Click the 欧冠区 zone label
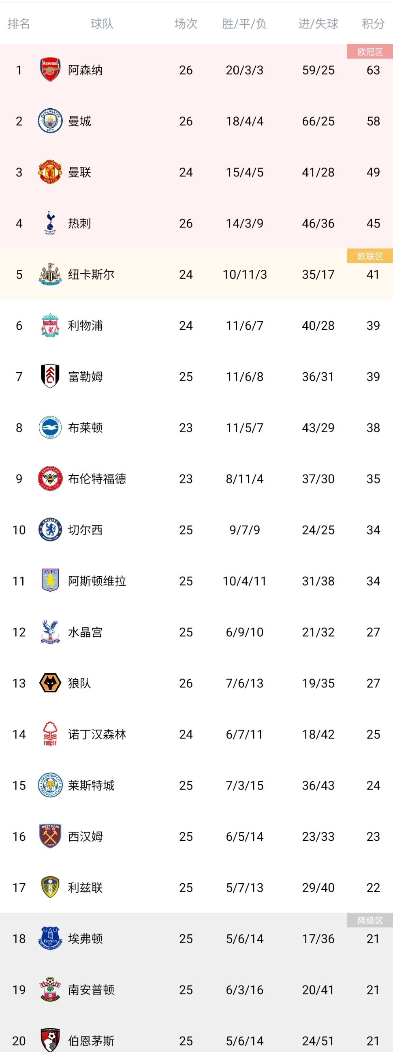The image size is (393, 1052). tap(370, 52)
